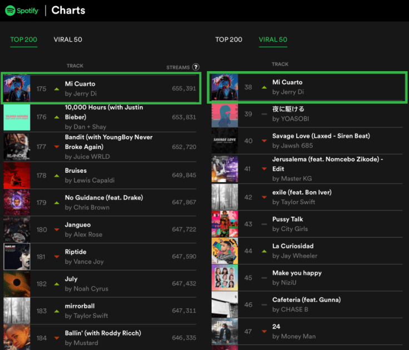The width and height of the screenshot is (409, 350).
Task: Click the green up arrow beside 10,000 Hours
Action: 57,117
